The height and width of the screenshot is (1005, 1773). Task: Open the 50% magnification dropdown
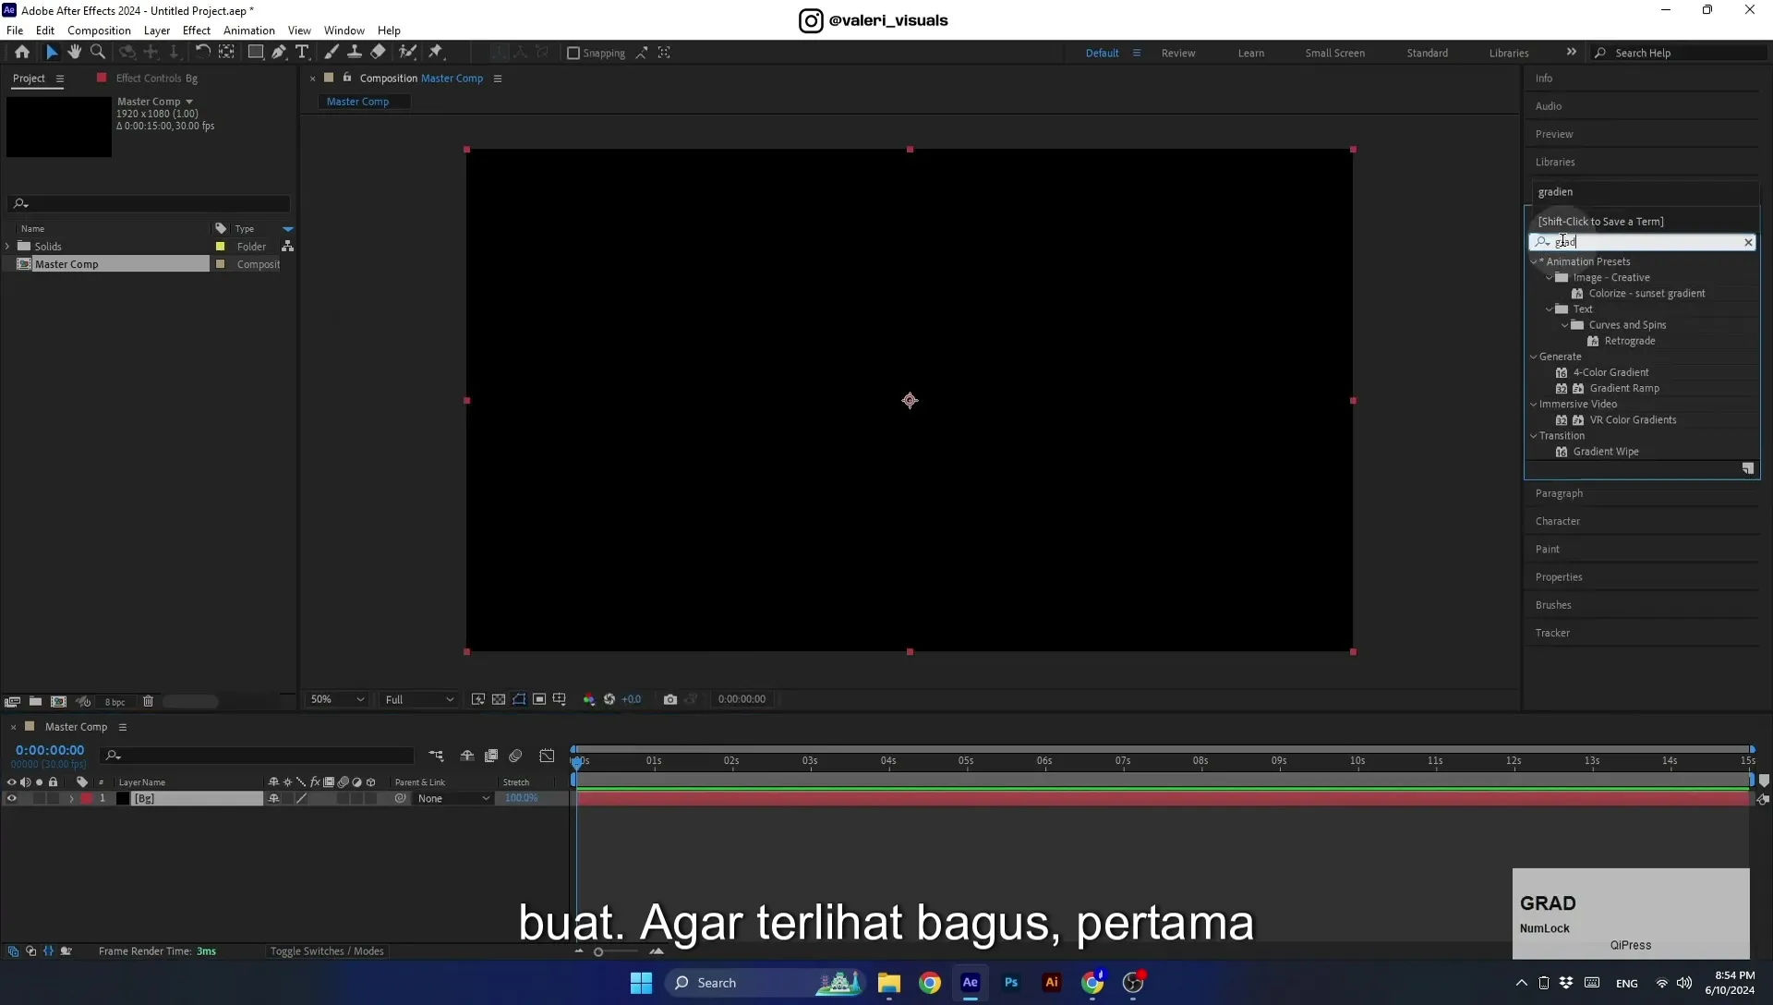coord(337,699)
